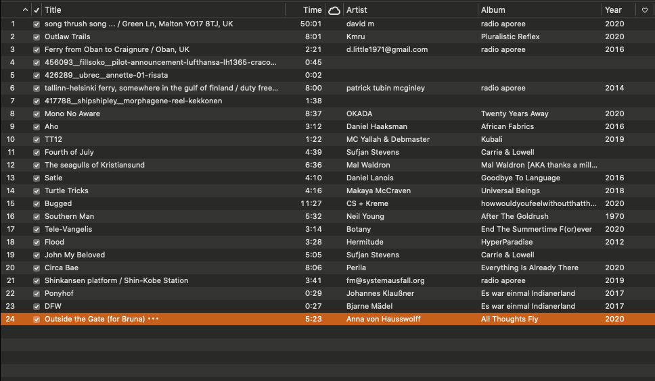Select the track "Aho"
This screenshot has width=655, height=381.
tap(51, 127)
